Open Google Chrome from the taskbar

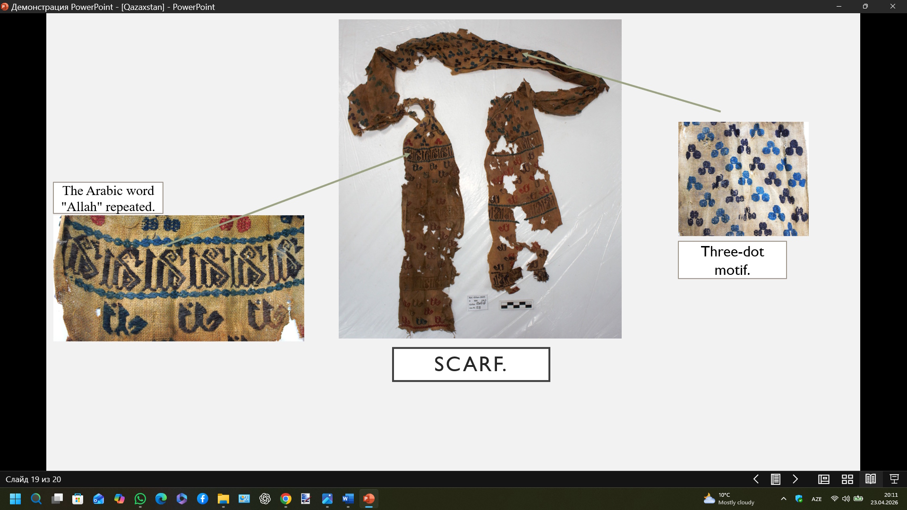pyautogui.click(x=286, y=499)
